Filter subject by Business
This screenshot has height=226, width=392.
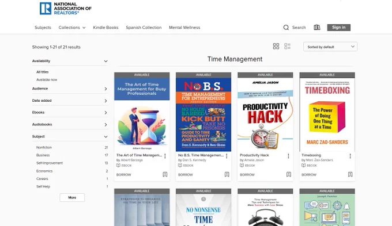(43, 155)
